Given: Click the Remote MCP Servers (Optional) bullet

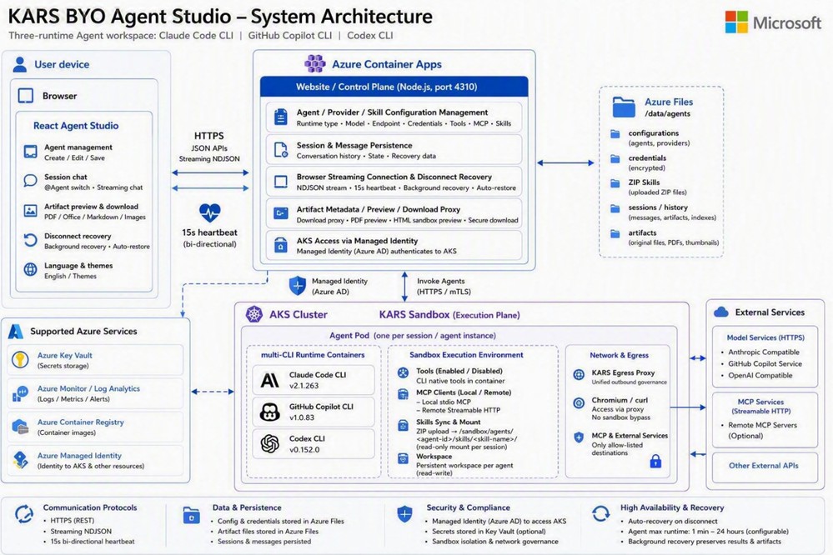Looking at the screenshot, I should pyautogui.click(x=762, y=430).
